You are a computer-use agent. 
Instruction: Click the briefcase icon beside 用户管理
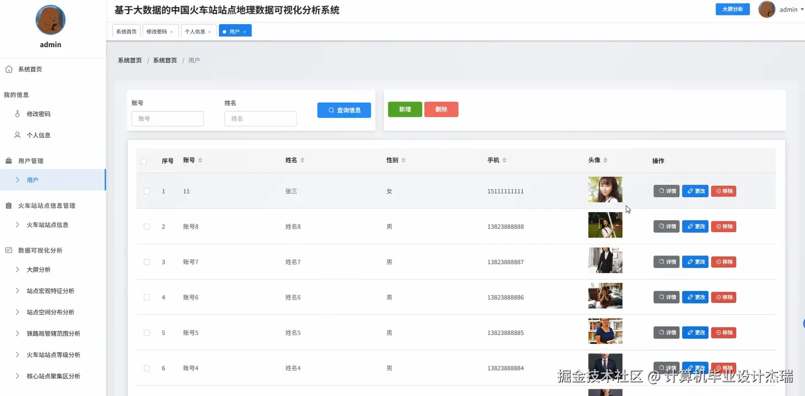[9, 161]
